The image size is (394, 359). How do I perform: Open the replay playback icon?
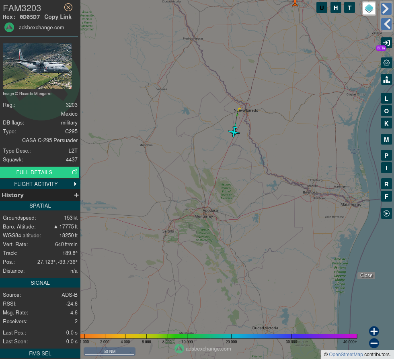(386, 213)
